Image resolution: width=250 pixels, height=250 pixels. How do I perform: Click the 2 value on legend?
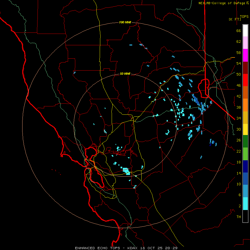pyautogui.click(x=240, y=206)
